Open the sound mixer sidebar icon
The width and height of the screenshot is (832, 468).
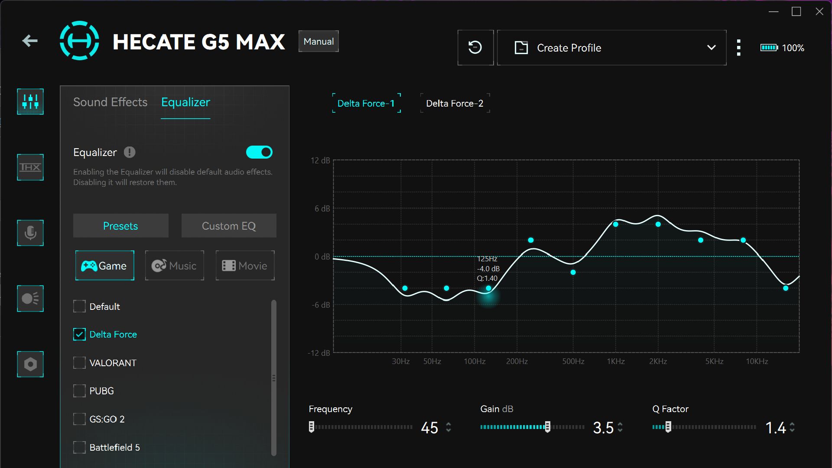click(30, 102)
